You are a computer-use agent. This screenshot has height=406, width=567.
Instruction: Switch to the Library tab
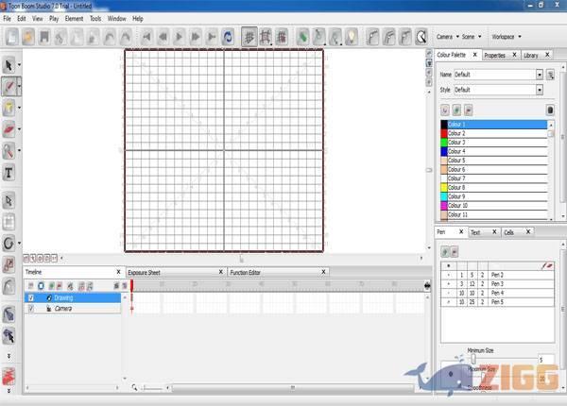click(x=531, y=56)
